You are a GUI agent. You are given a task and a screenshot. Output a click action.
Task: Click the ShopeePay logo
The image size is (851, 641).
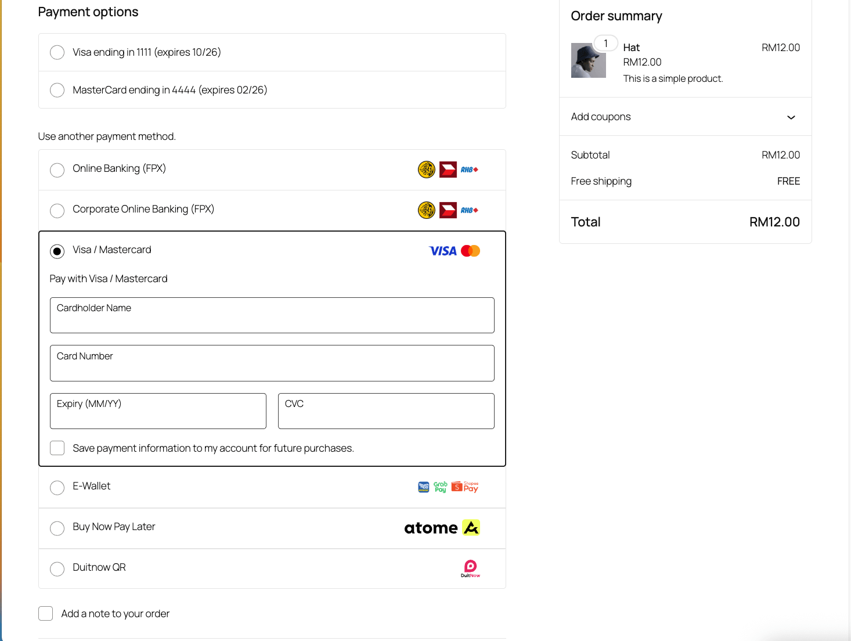466,487
